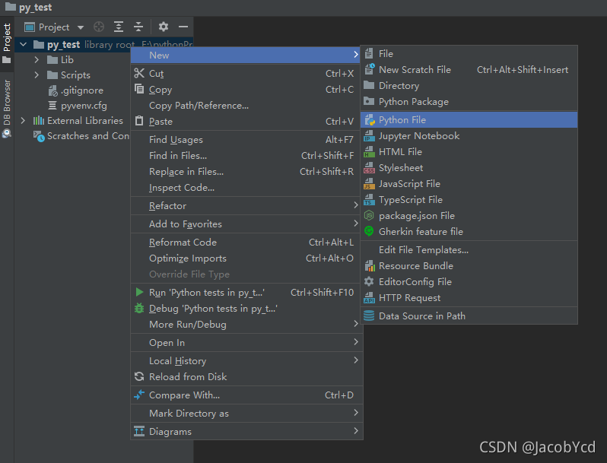The height and width of the screenshot is (463, 607).
Task: Click the Paste clipboard icon
Action: [x=139, y=121]
